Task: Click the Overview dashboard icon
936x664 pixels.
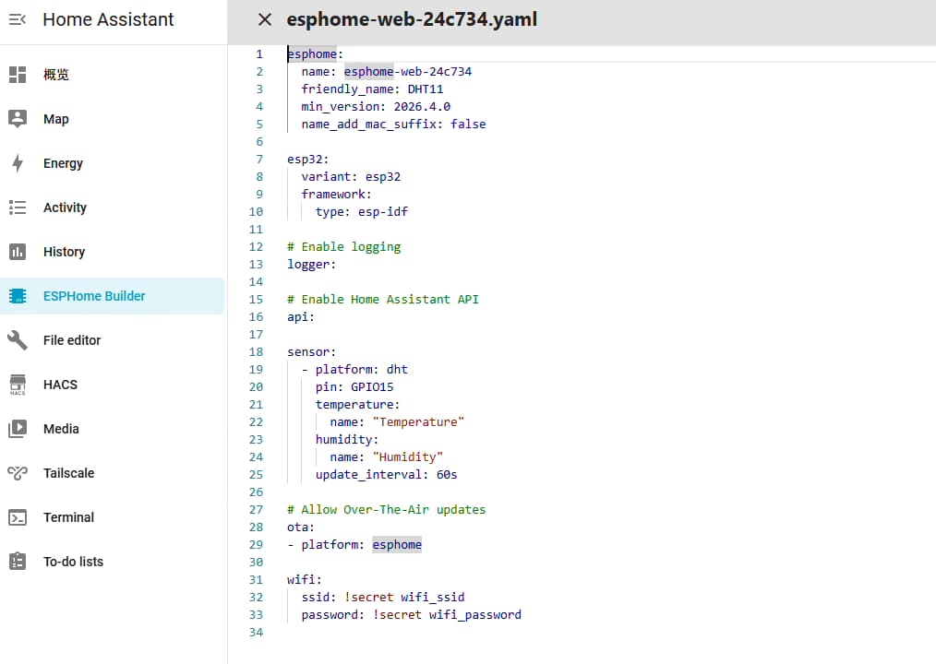Action: (18, 75)
